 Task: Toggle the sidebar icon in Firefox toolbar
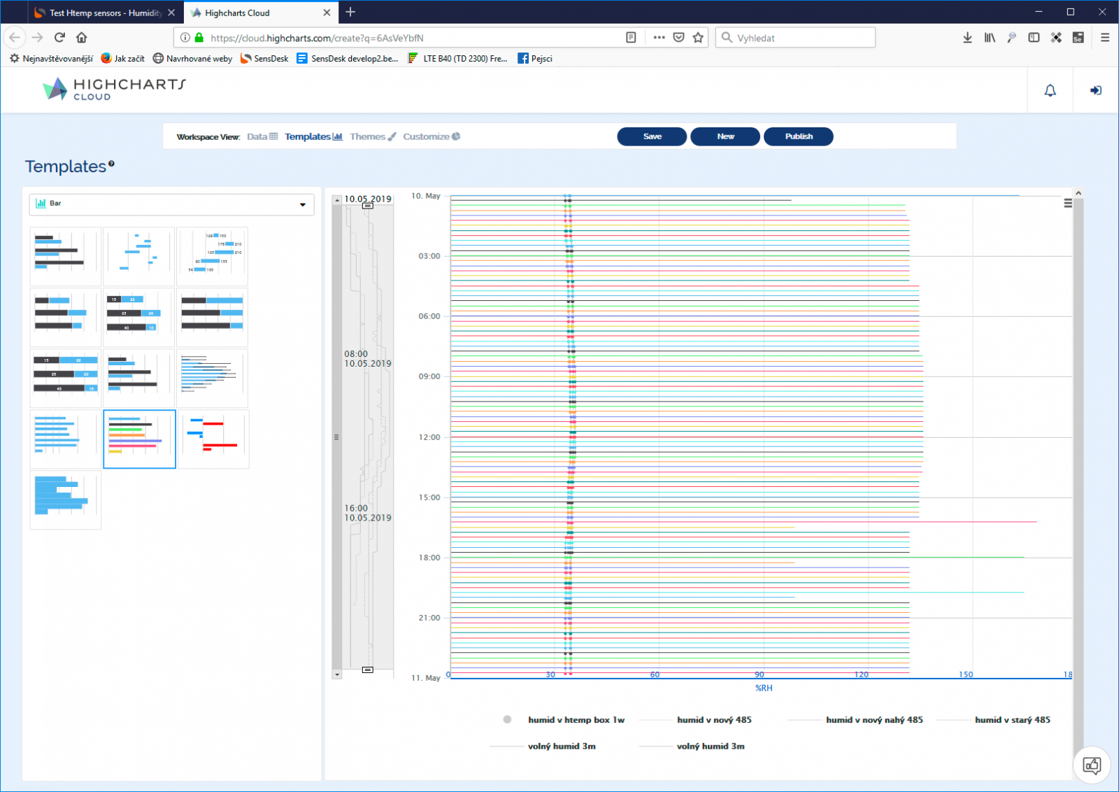click(x=1034, y=38)
